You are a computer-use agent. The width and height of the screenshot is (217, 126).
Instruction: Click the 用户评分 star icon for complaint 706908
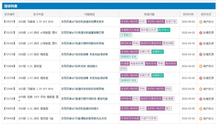(x=201, y=119)
